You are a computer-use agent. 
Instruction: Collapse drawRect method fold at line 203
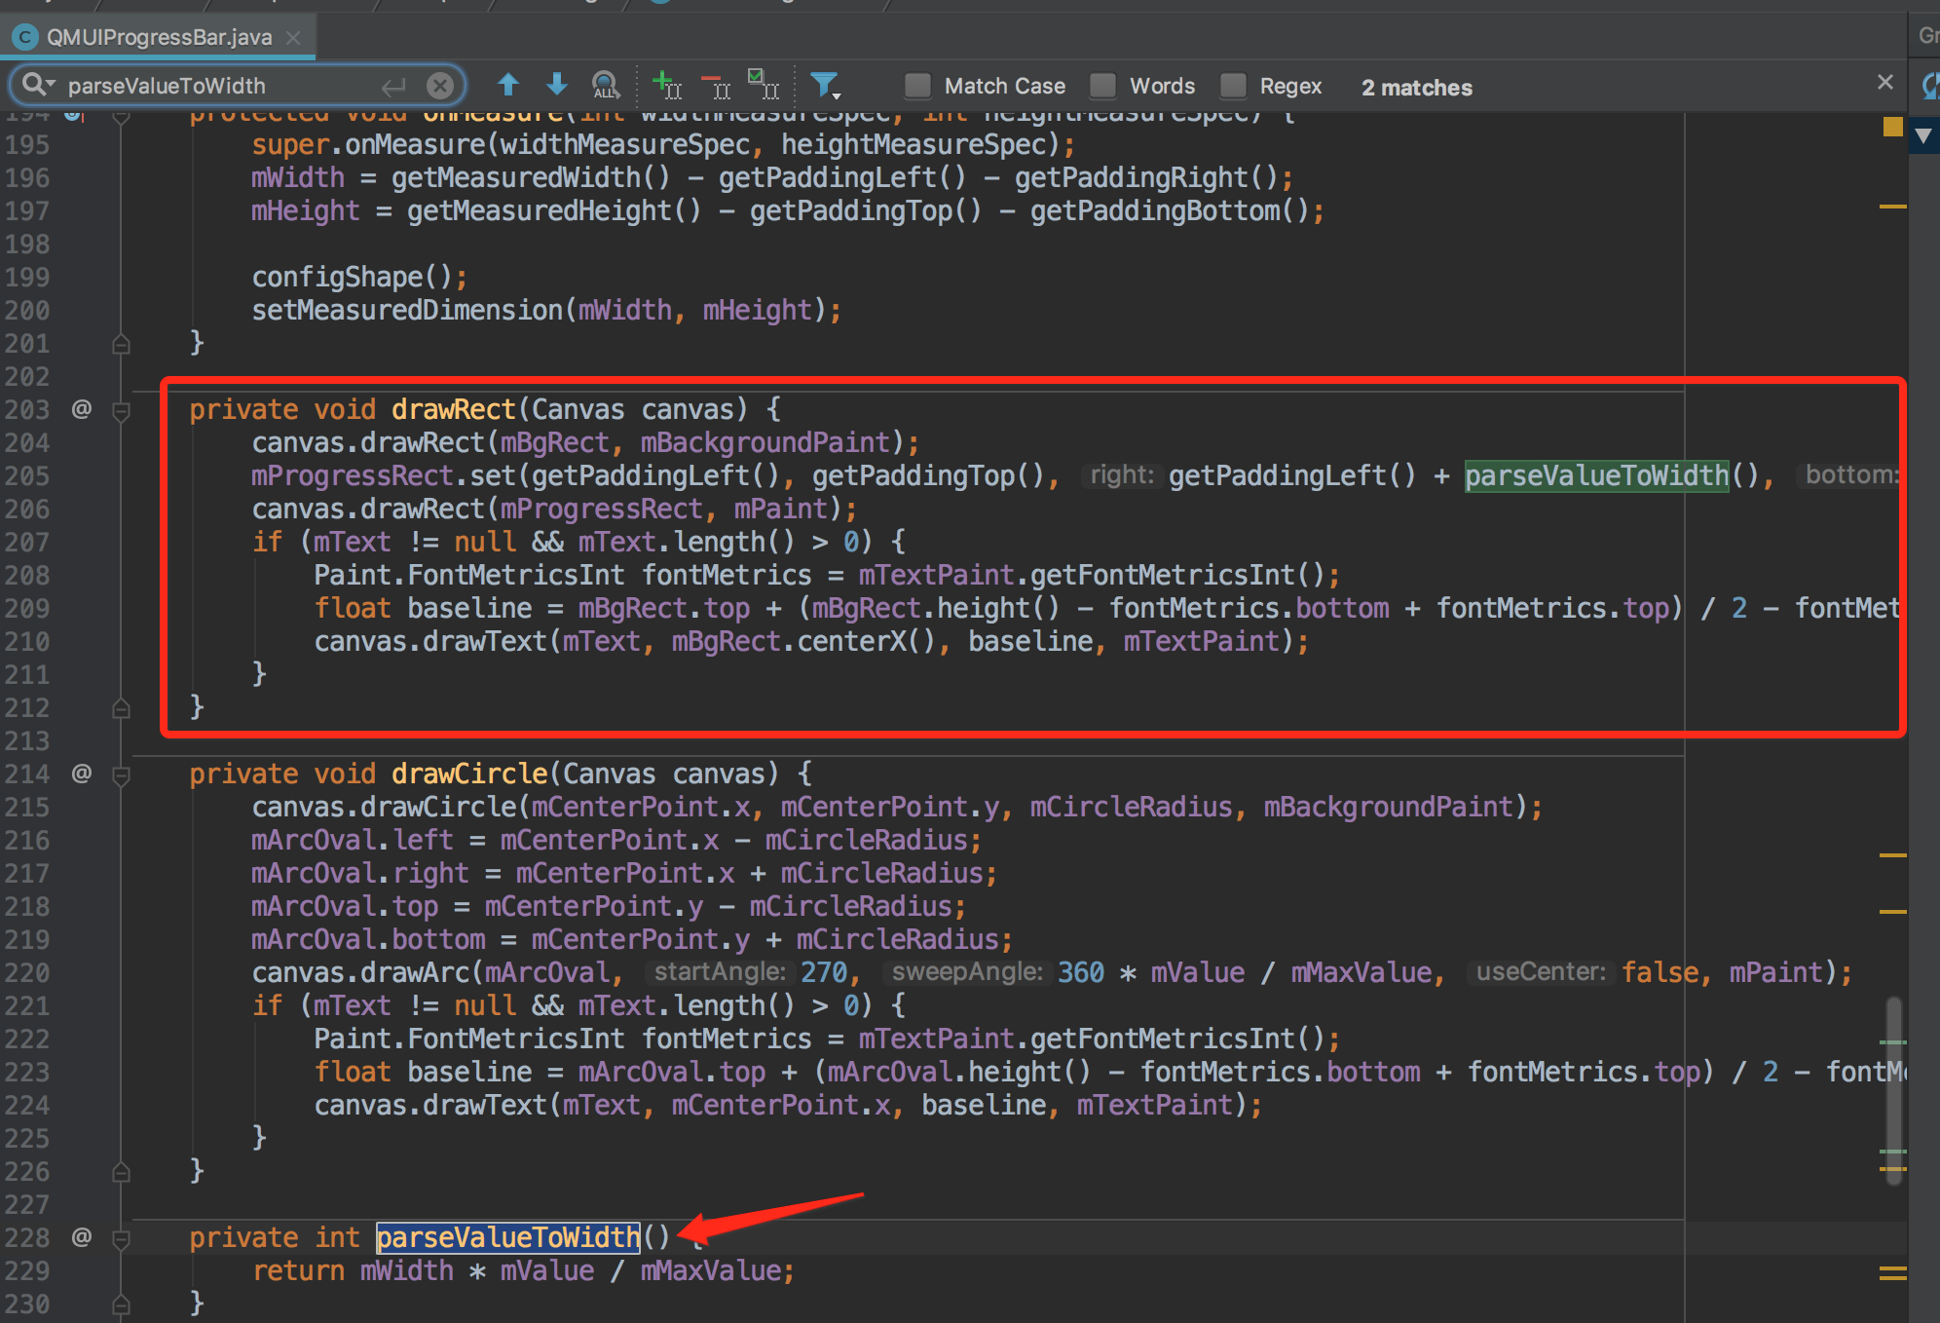tap(121, 410)
